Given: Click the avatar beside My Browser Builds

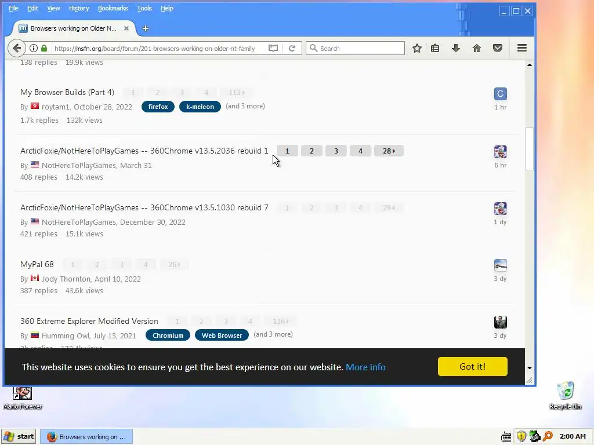Looking at the screenshot, I should 500,94.
